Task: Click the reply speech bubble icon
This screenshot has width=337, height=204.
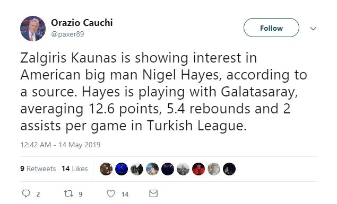Action: [x=26, y=193]
